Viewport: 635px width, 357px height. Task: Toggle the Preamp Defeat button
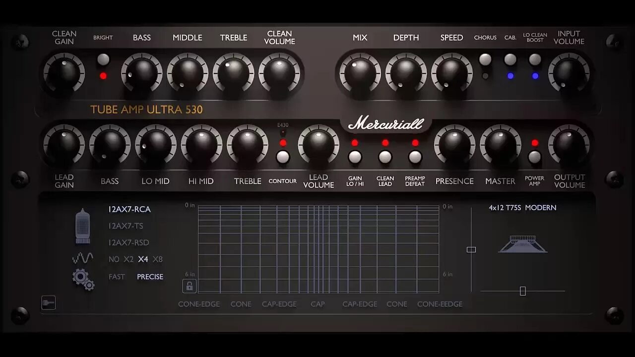415,157
